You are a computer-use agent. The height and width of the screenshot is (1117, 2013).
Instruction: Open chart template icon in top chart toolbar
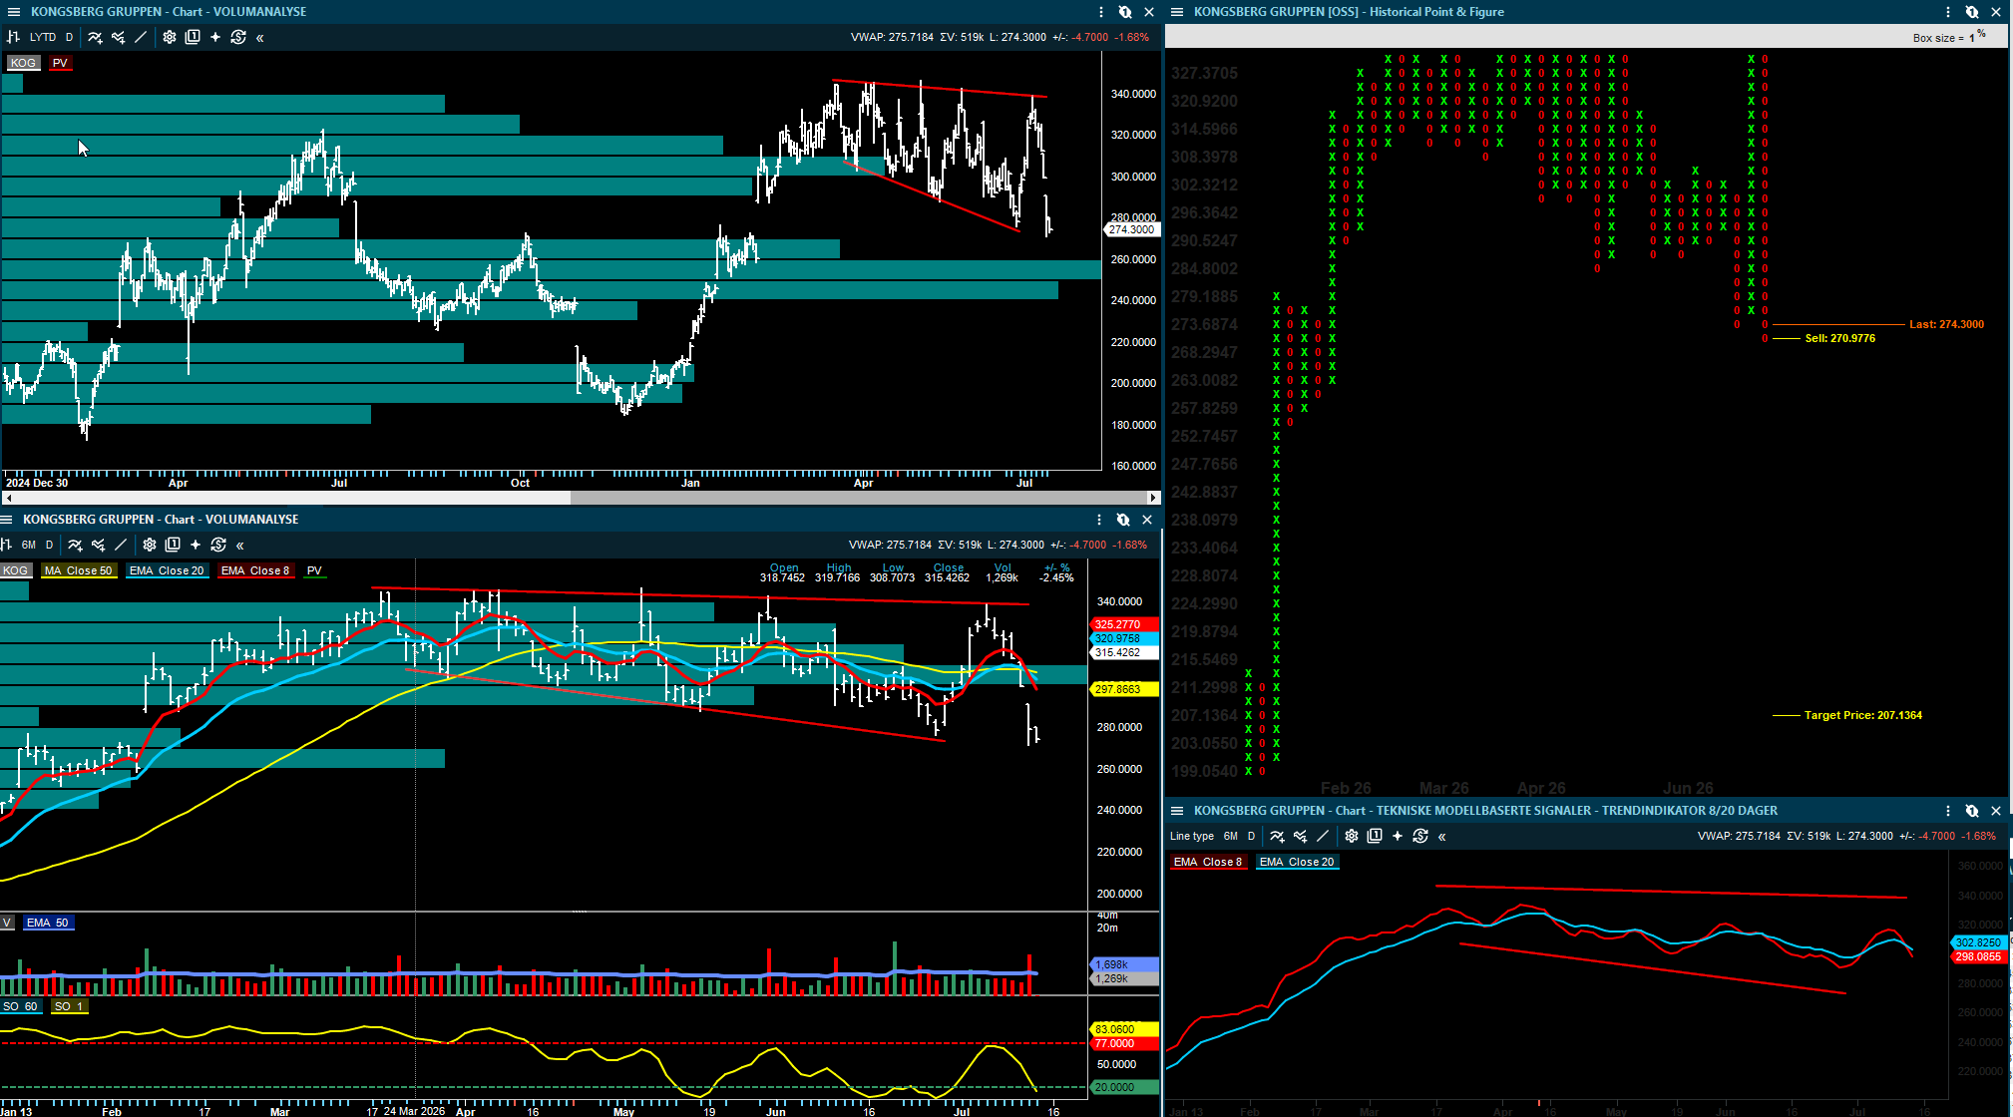[x=193, y=37]
